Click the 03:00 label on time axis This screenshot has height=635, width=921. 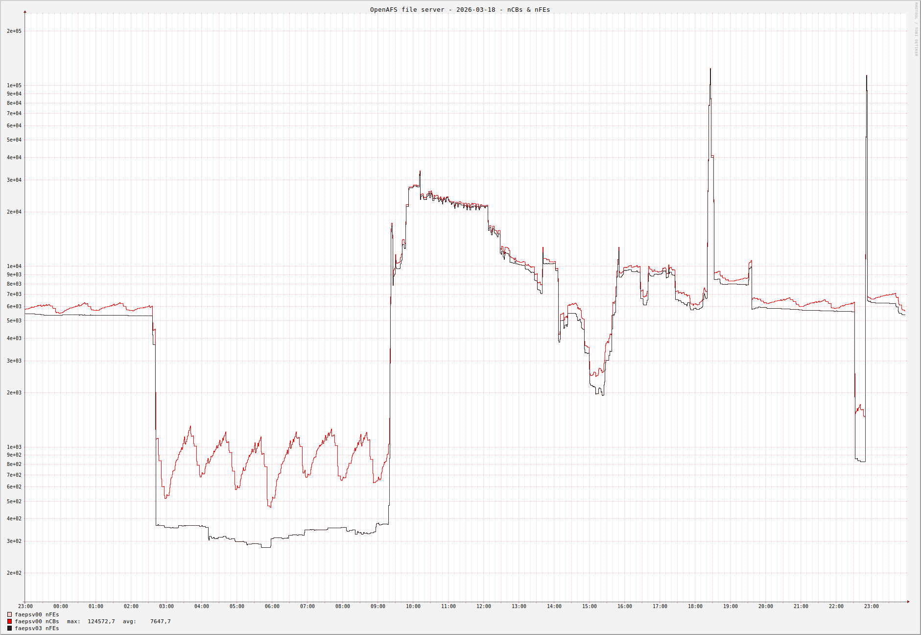pyautogui.click(x=166, y=607)
